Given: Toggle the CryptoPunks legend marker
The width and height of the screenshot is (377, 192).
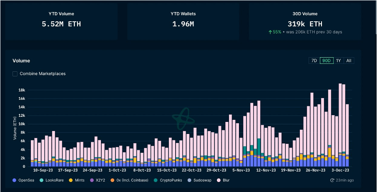Looking at the screenshot, I should (156, 180).
